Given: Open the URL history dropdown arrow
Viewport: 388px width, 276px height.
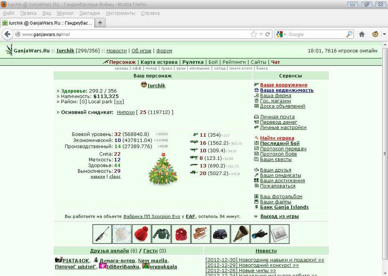Looking at the screenshot, I should tap(261, 34).
